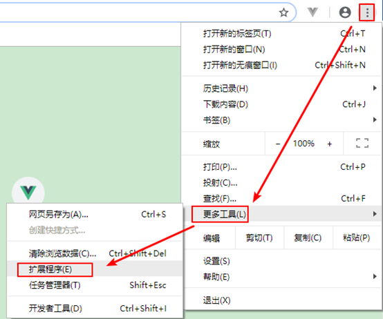Open 开发者工具(D) developer tools

point(95,309)
